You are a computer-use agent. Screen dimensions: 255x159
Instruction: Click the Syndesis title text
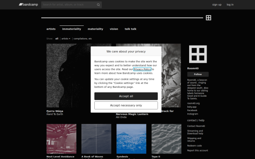click(122, 156)
